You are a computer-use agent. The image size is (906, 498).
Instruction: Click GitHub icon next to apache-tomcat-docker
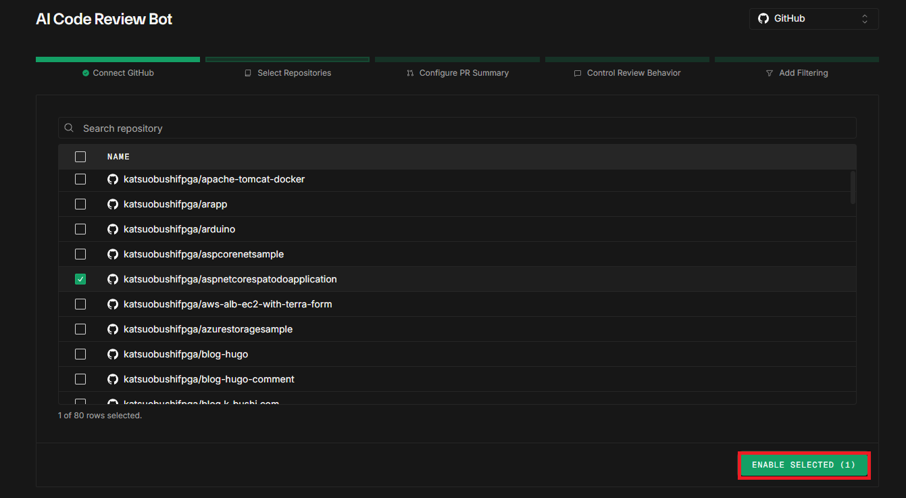(113, 179)
